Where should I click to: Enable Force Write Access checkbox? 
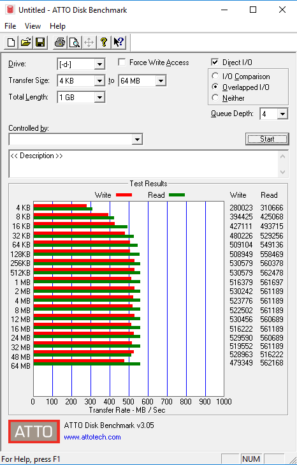pos(122,63)
